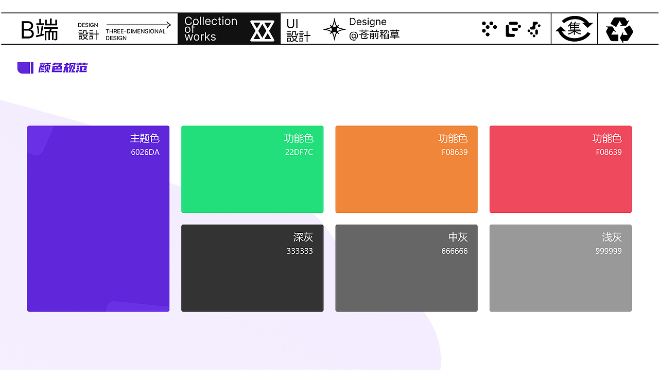Viewport: 659px width, 370px height.
Task: Click the 集 circular arrows icon
Action: (x=575, y=29)
